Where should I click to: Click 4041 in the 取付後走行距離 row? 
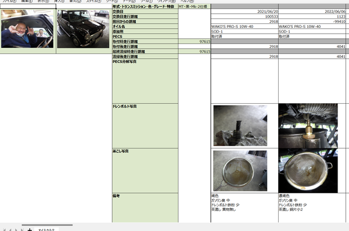[312, 46]
